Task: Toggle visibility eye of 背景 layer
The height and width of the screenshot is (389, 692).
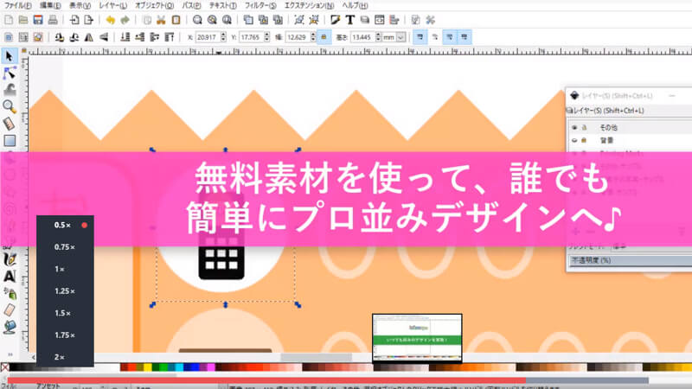Action: pyautogui.click(x=574, y=140)
